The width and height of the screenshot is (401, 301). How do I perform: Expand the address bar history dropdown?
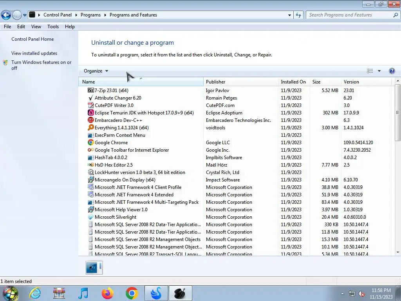[289, 15]
